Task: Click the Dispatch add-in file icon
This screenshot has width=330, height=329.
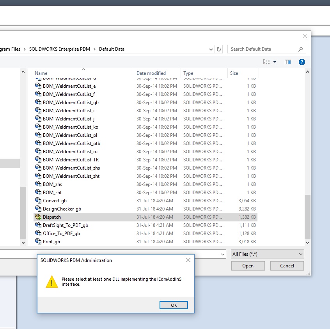Action: point(38,217)
